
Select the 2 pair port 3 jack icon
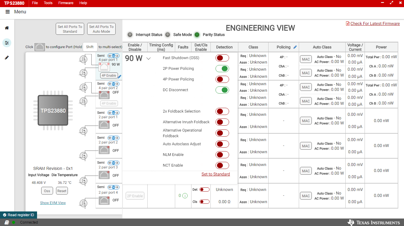click(x=104, y=175)
